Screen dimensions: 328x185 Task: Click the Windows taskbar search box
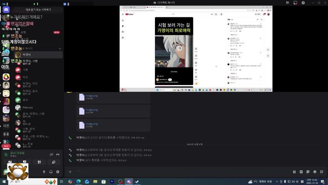(32, 182)
